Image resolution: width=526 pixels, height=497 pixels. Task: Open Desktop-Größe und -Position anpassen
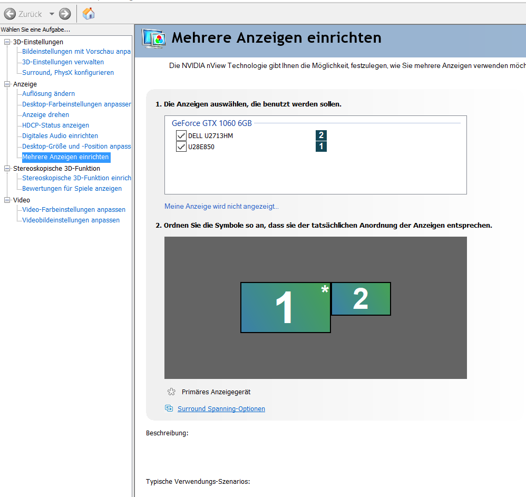[x=76, y=146]
